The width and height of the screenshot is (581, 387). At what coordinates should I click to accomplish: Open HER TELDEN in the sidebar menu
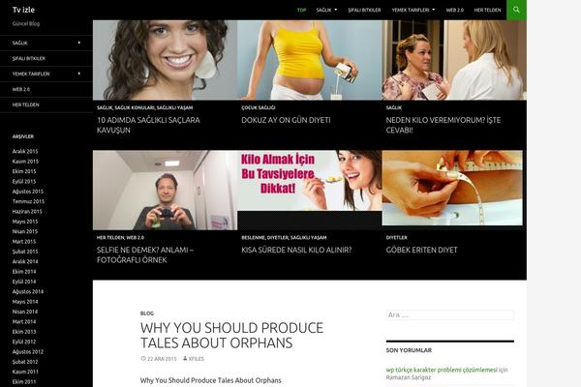[25, 104]
